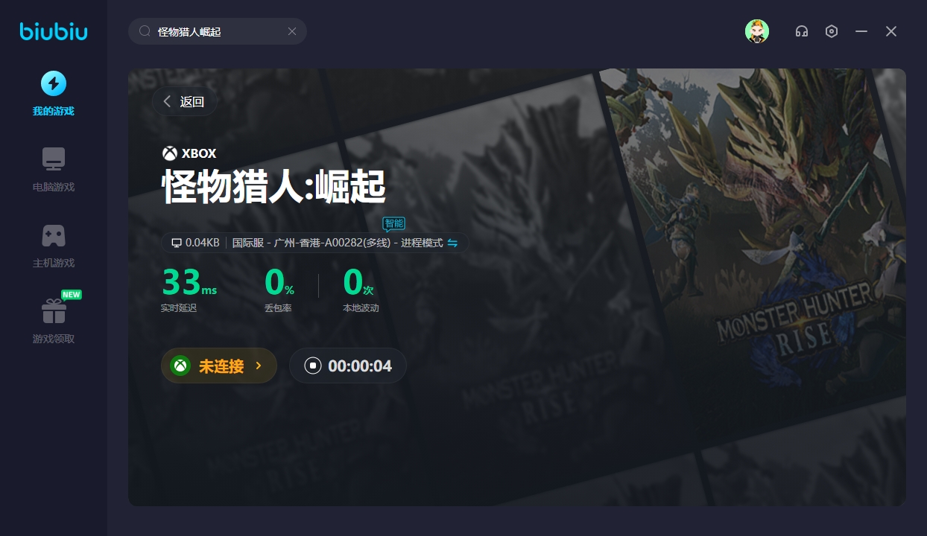This screenshot has width=927, height=536.
Task: Open the 主机游戏 sidebar section
Action: [53, 246]
